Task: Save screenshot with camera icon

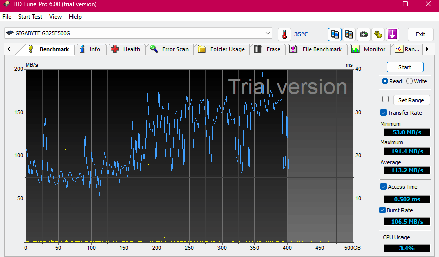Action: point(363,34)
